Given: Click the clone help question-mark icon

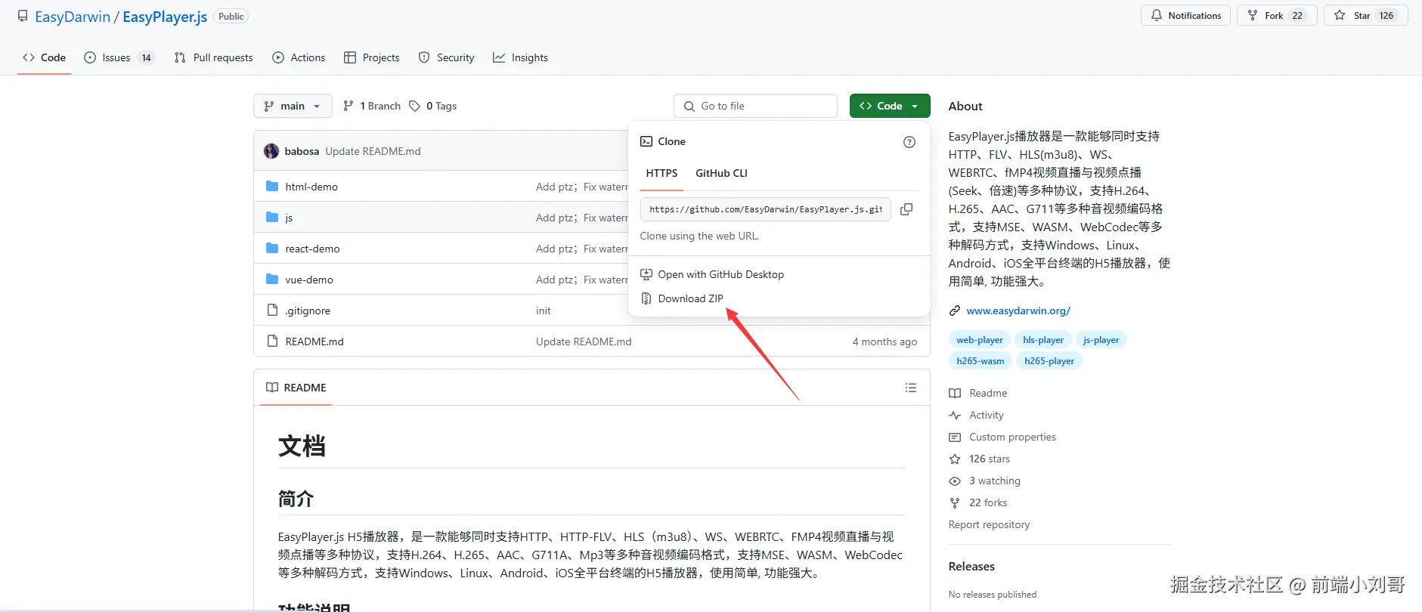Looking at the screenshot, I should pos(909,142).
